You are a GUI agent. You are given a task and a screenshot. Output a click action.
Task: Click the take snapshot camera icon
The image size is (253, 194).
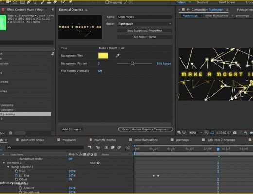pos(235,133)
